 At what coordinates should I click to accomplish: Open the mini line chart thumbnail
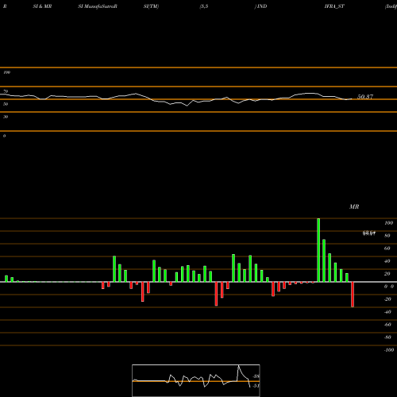coord(196,380)
